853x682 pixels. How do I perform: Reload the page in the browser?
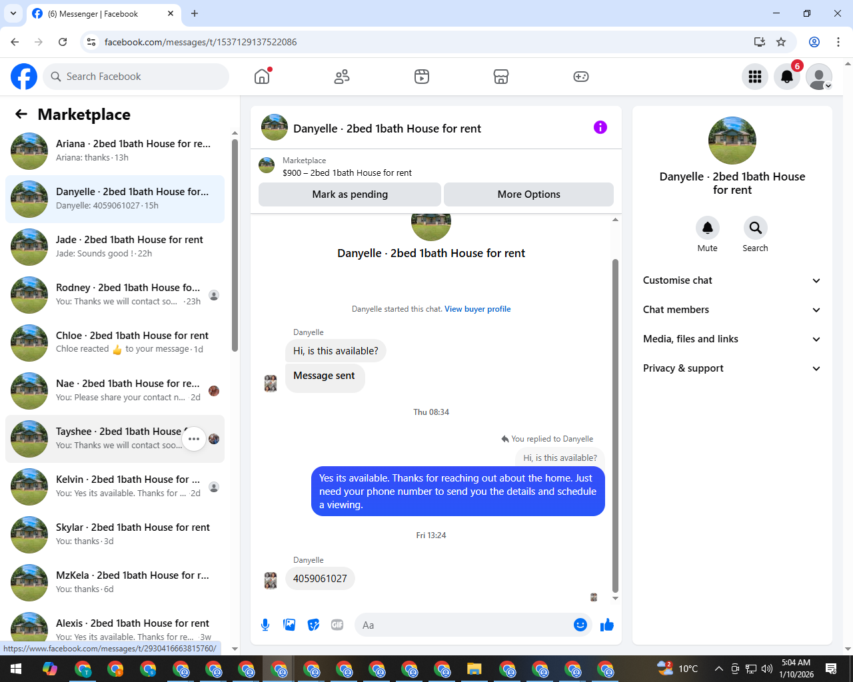click(x=63, y=42)
